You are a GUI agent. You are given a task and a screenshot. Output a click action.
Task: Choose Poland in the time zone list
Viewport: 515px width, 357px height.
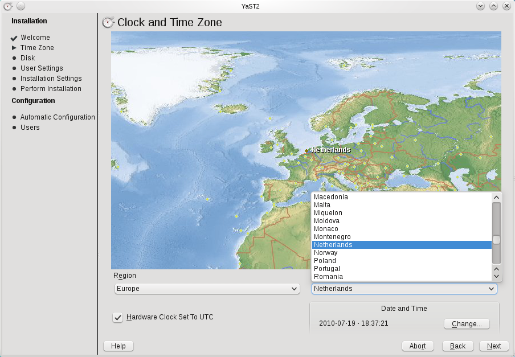click(x=325, y=261)
